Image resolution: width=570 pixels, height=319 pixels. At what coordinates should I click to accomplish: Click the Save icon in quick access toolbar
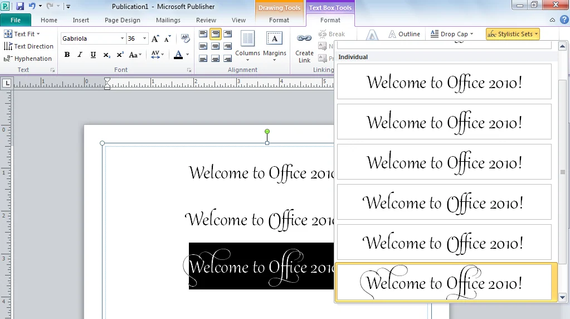tap(20, 6)
